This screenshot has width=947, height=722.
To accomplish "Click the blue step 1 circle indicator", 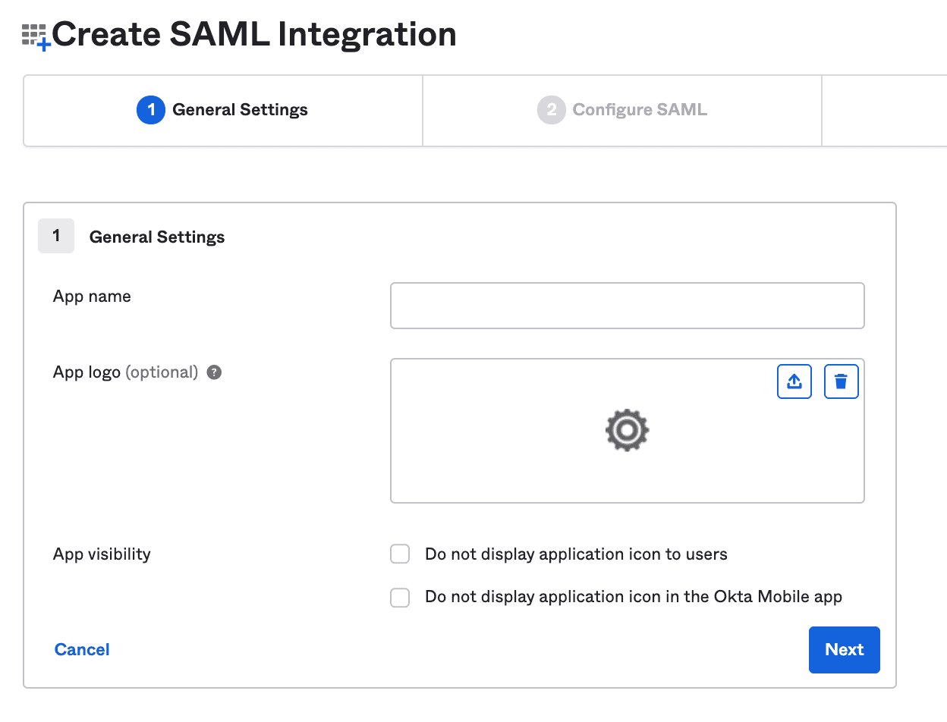I will tap(151, 109).
